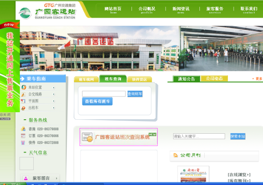Viewport: 263px width, 185px height.
Task: Focus 请输入关键字 search field
Action: 199,136
